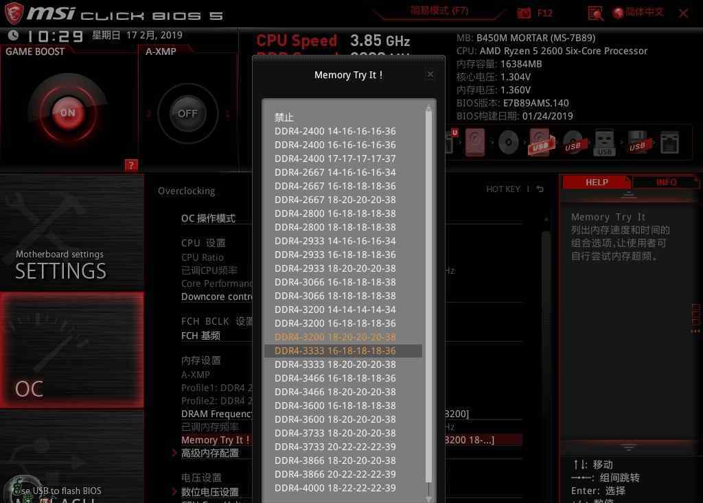Select the USB flash stick boot icon
This screenshot has width=703, height=503.
604,143
